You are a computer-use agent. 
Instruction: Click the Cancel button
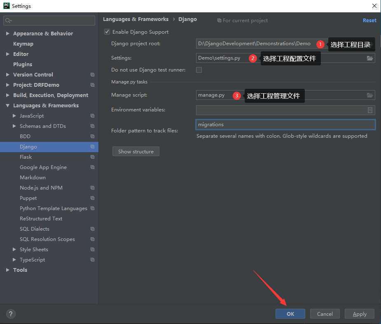[x=325, y=314]
